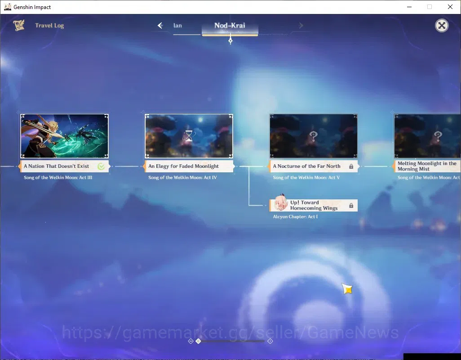
Task: Go to next region with right arrow
Action: [x=301, y=26]
